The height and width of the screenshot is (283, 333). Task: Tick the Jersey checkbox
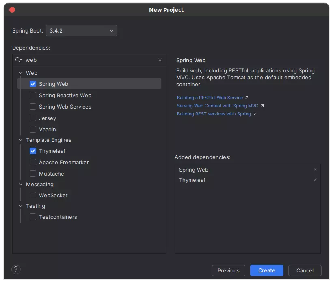(33, 118)
